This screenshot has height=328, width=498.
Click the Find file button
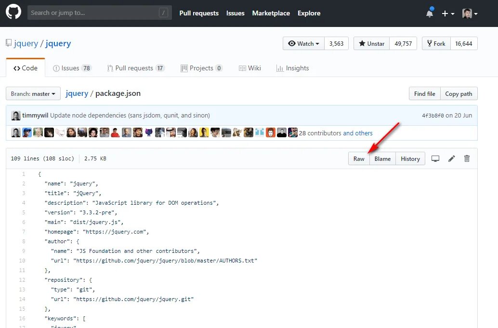tap(425, 93)
